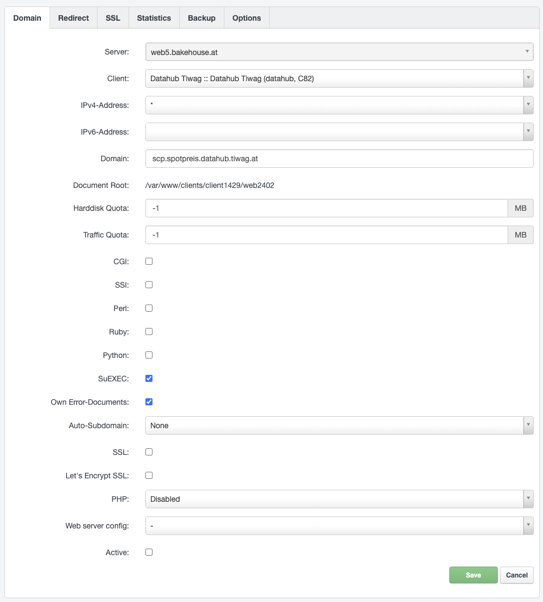Screen dimensions: 543x602
Task: Go to the Statistics tab
Action: [x=154, y=18]
